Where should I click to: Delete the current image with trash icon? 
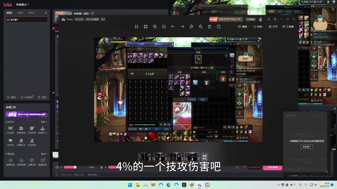[x=210, y=26]
